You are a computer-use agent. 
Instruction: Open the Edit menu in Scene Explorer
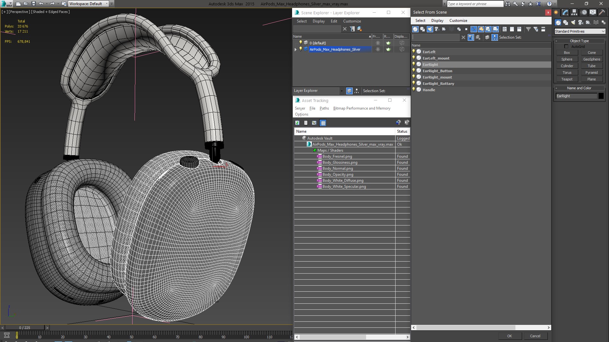click(334, 21)
